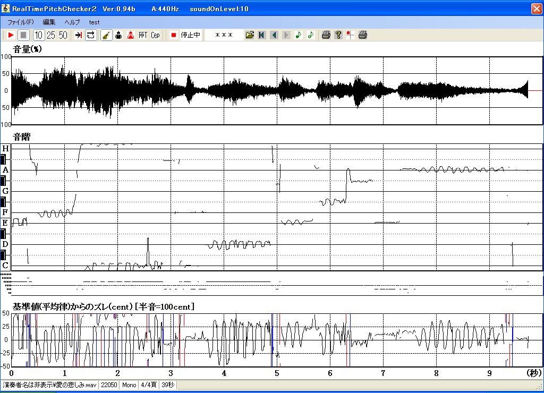Select the 25 seconds display range

tap(50, 35)
